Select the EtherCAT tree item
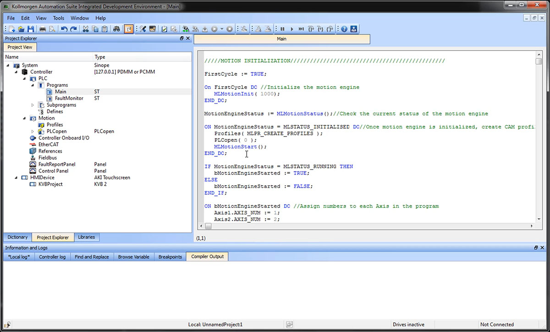Viewport: 550px width, 332px height. [x=49, y=144]
